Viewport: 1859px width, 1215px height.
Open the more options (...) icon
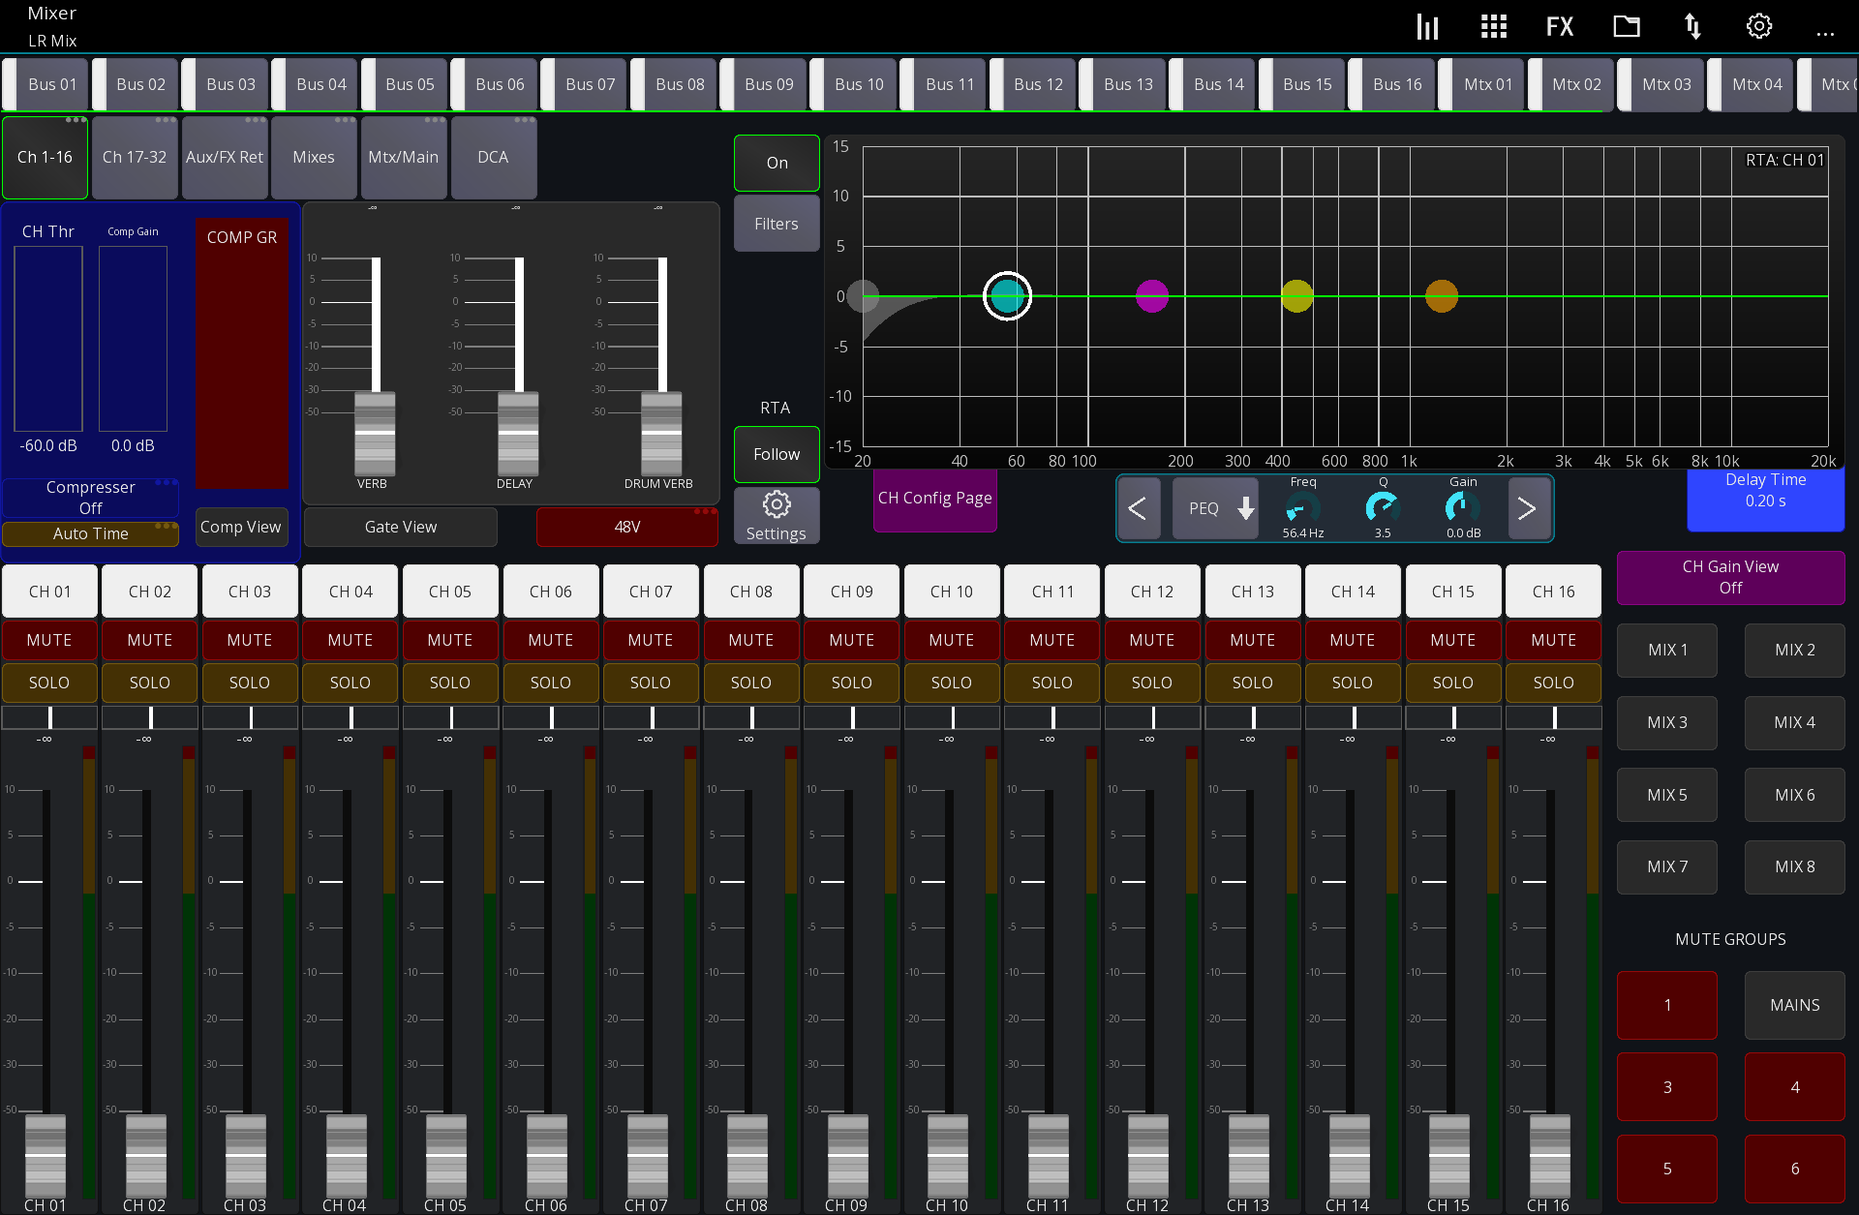(x=1826, y=32)
